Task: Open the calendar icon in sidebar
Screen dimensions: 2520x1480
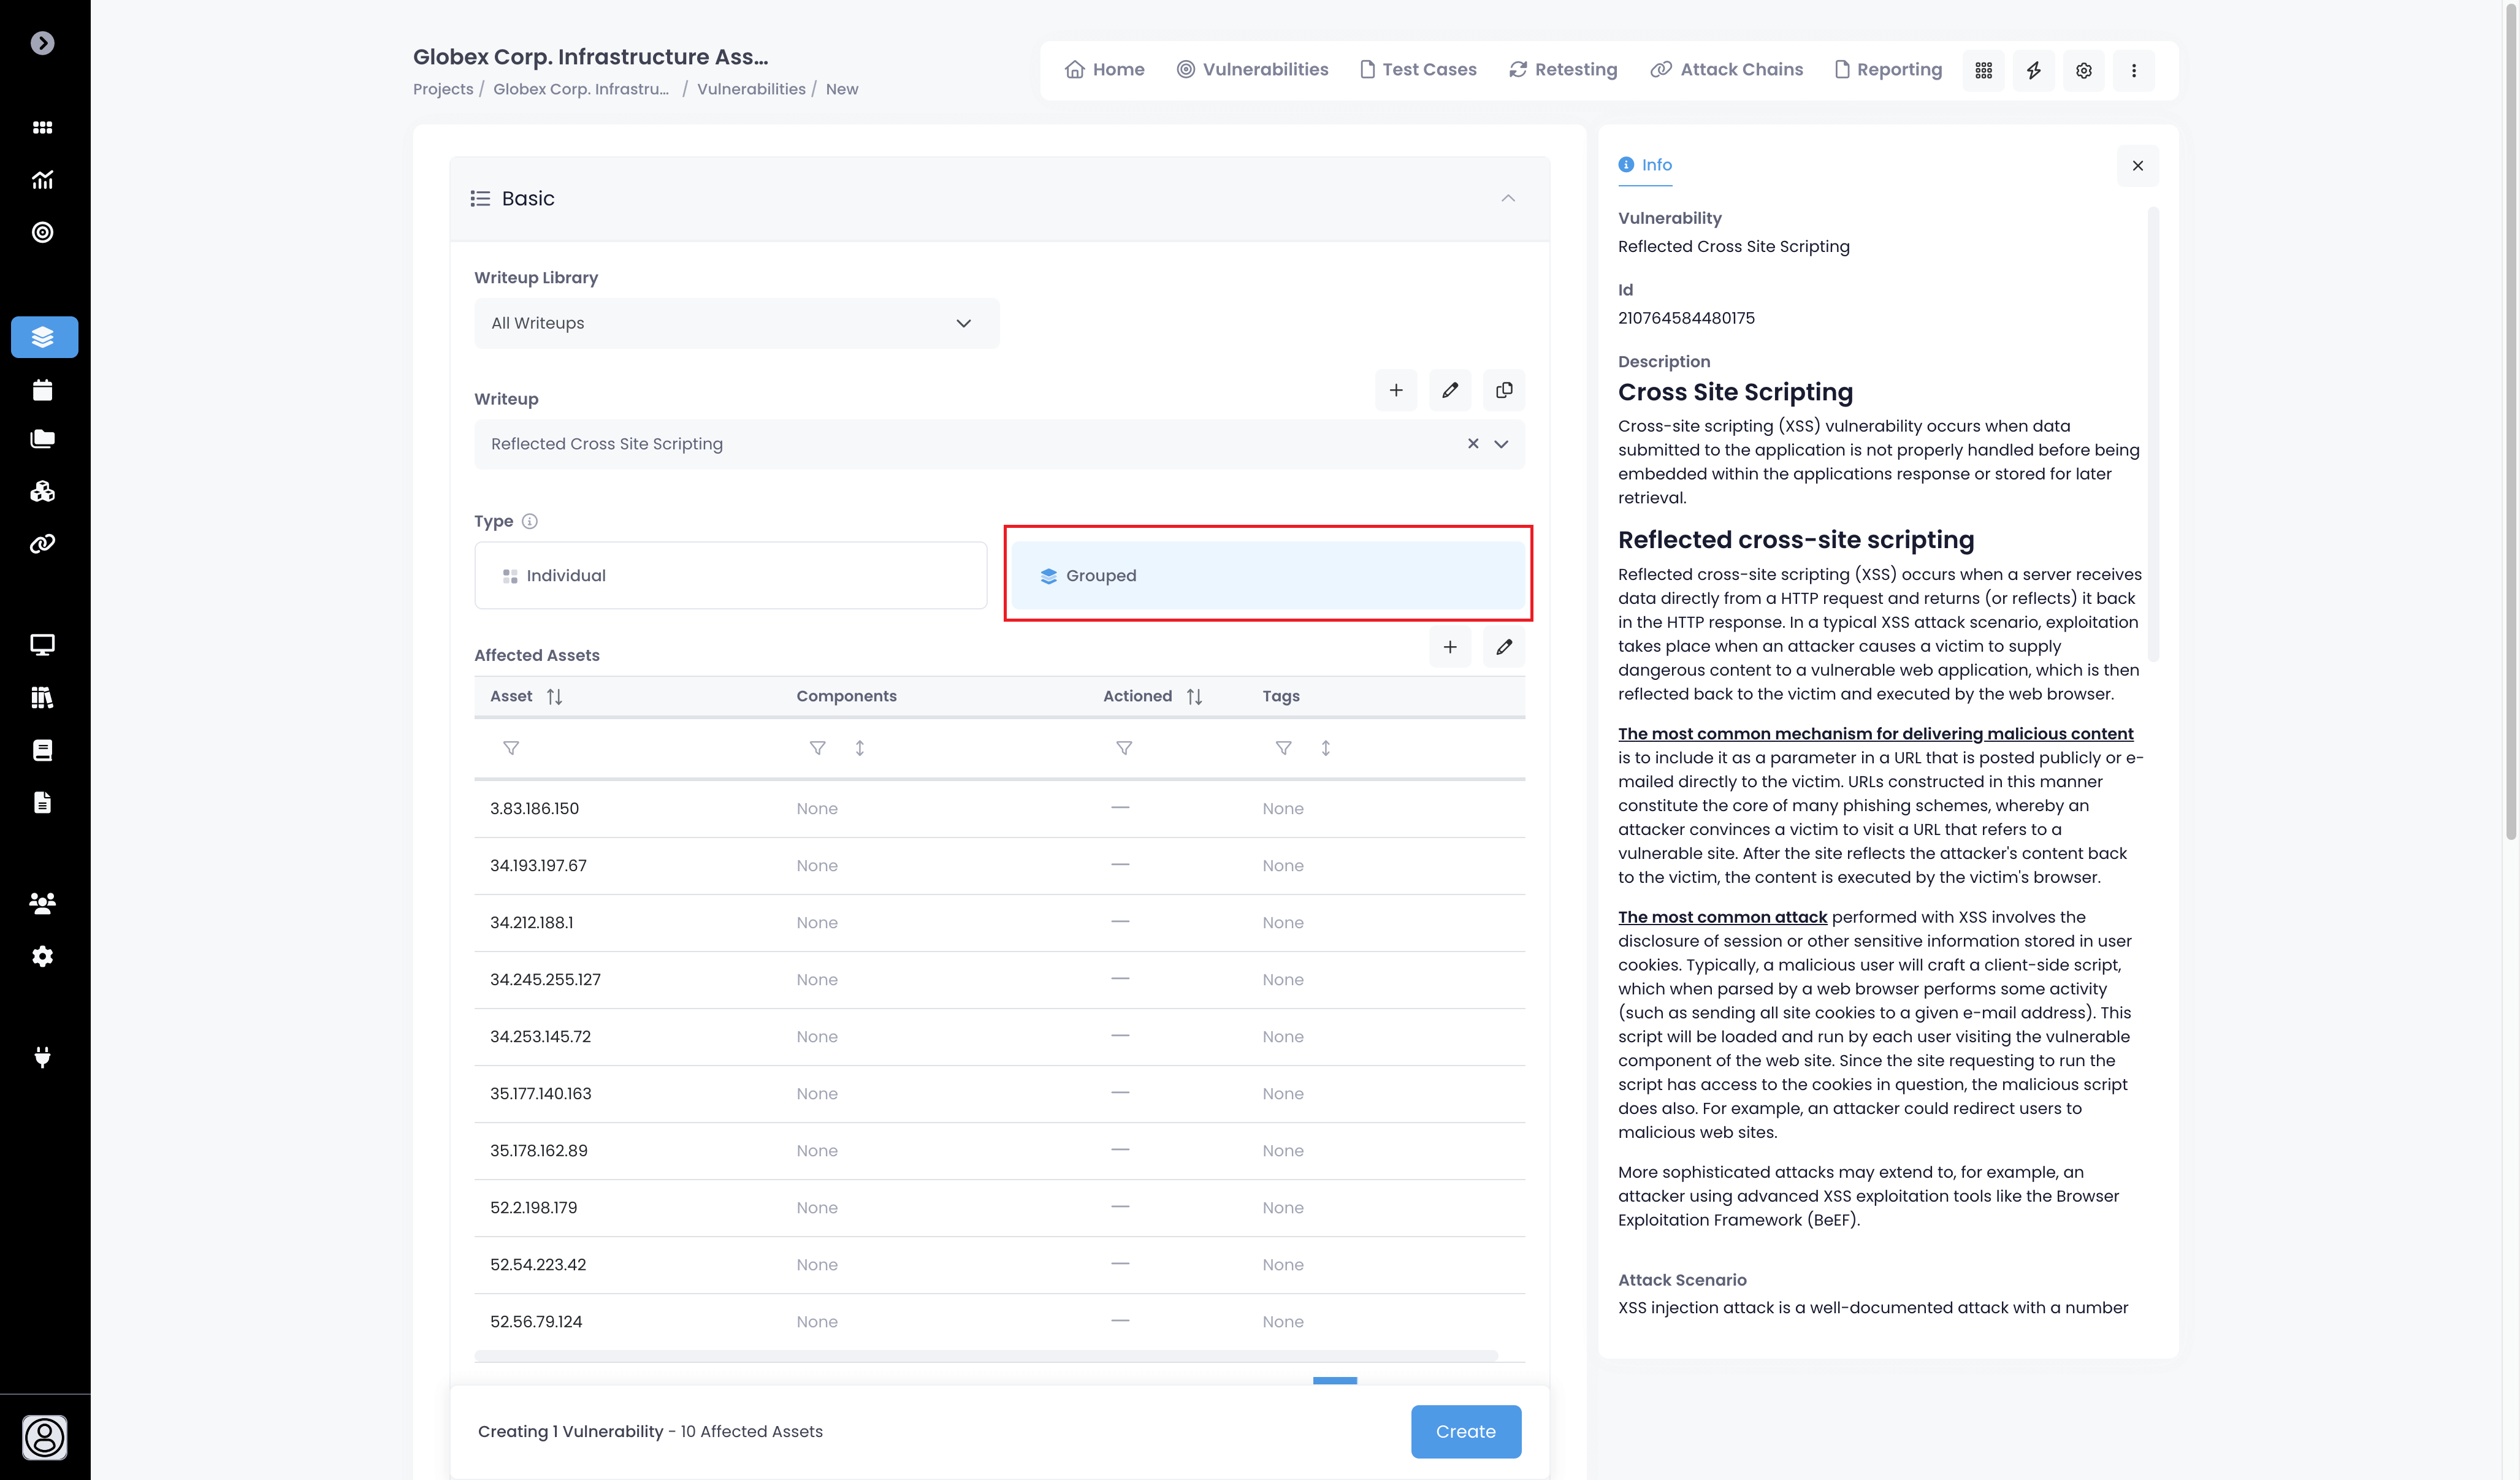Action: pos(42,390)
